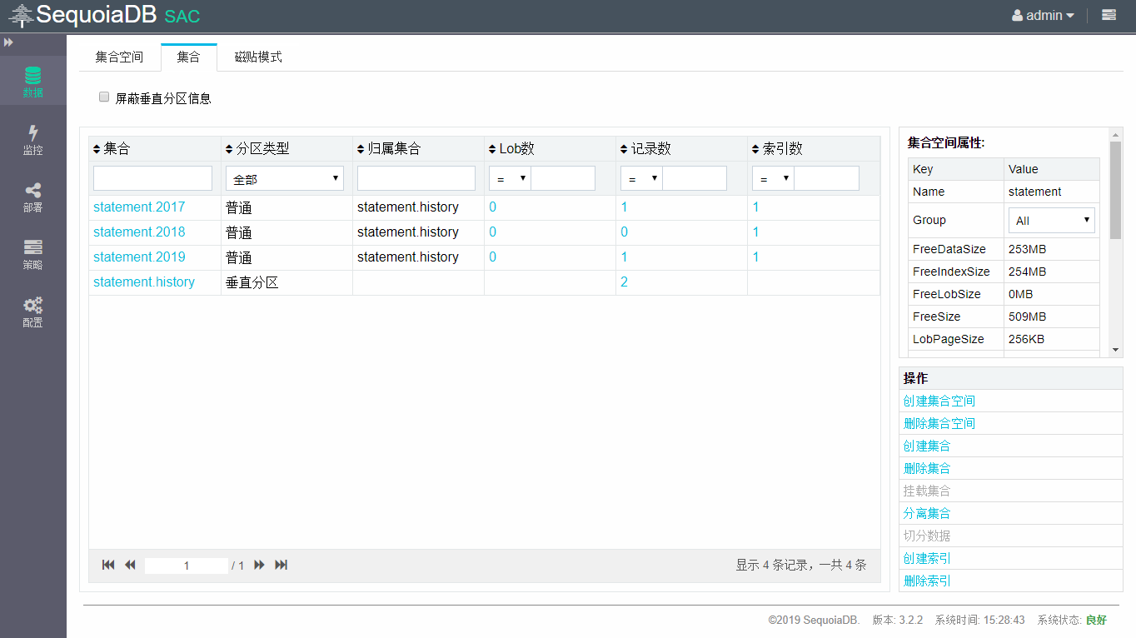Click 归属集合 filter input
This screenshot has height=638, width=1136.
coord(416,178)
